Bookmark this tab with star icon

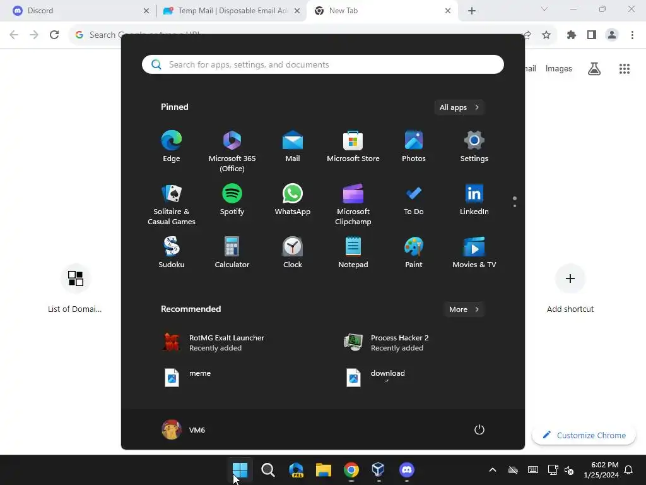[x=546, y=35]
